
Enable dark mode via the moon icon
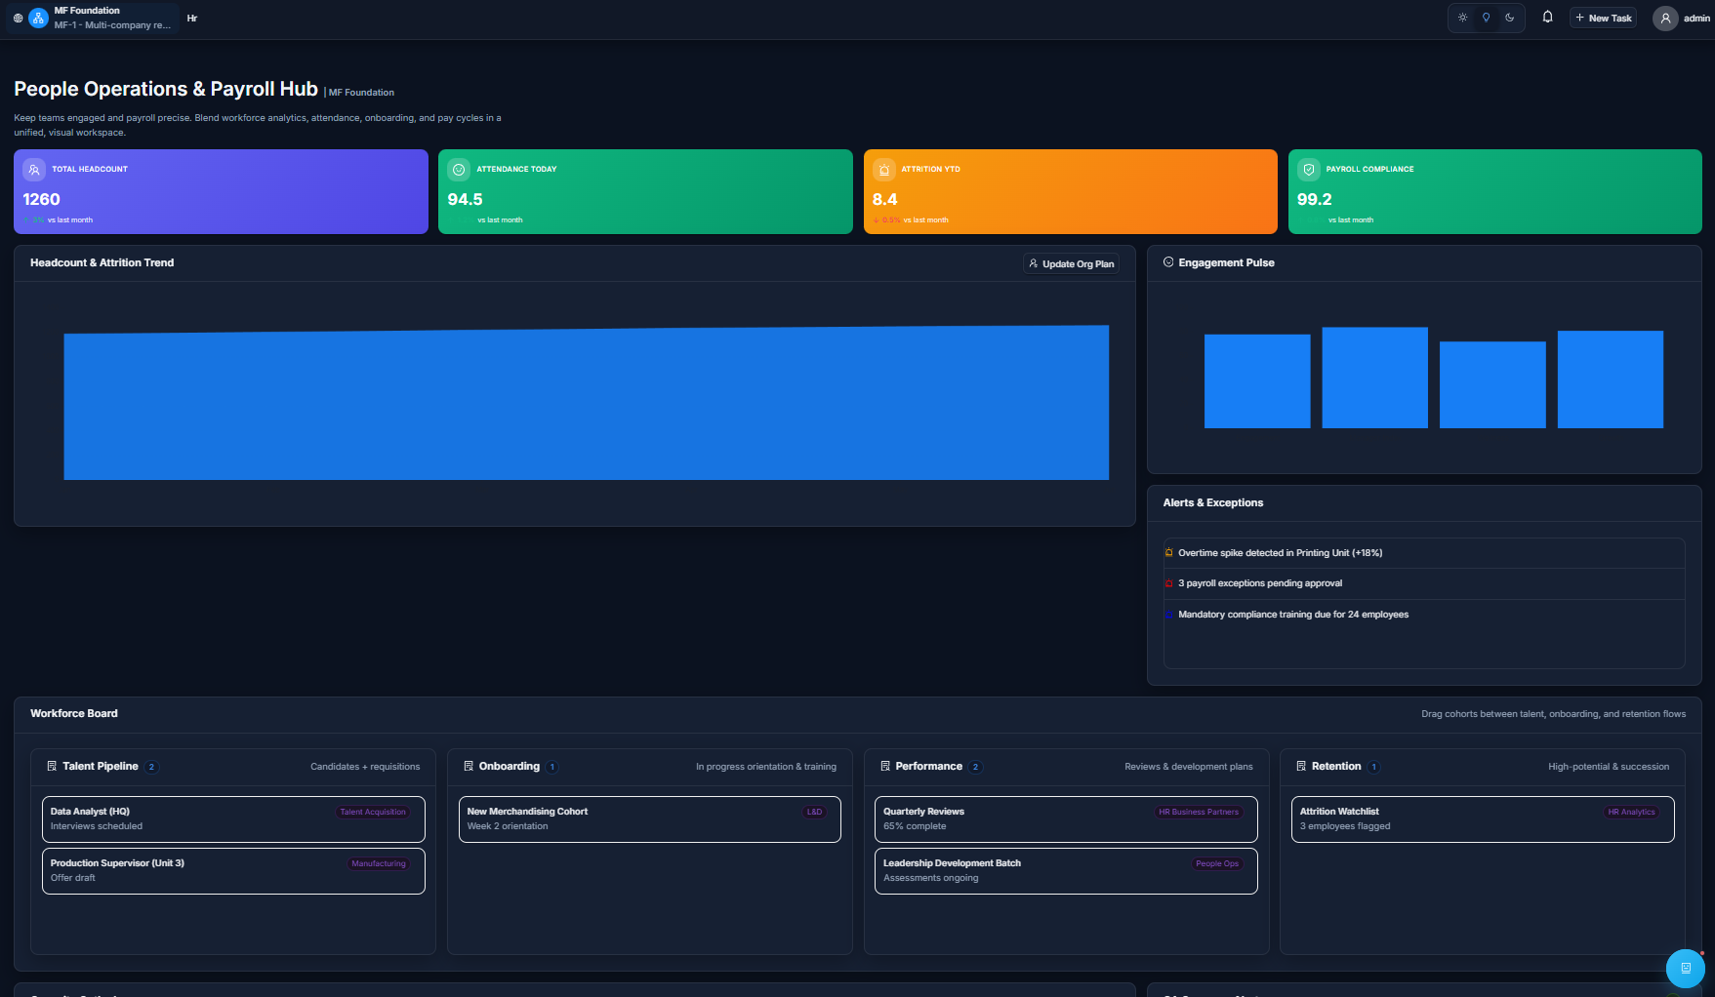point(1509,18)
